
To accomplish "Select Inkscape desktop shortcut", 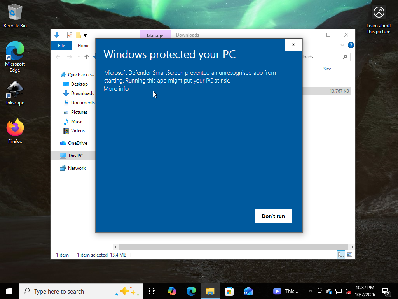I will pos(15,93).
